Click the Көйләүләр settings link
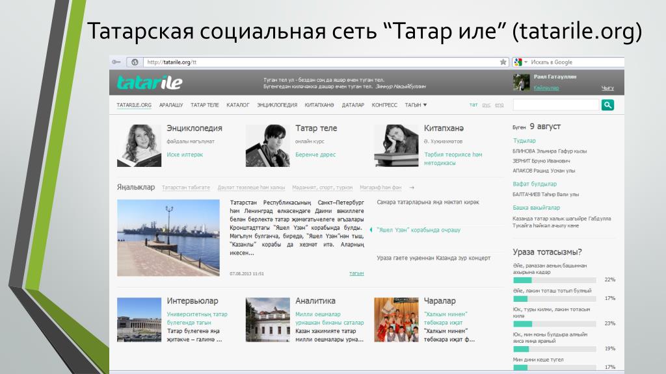This screenshot has height=374, width=666. [546, 88]
